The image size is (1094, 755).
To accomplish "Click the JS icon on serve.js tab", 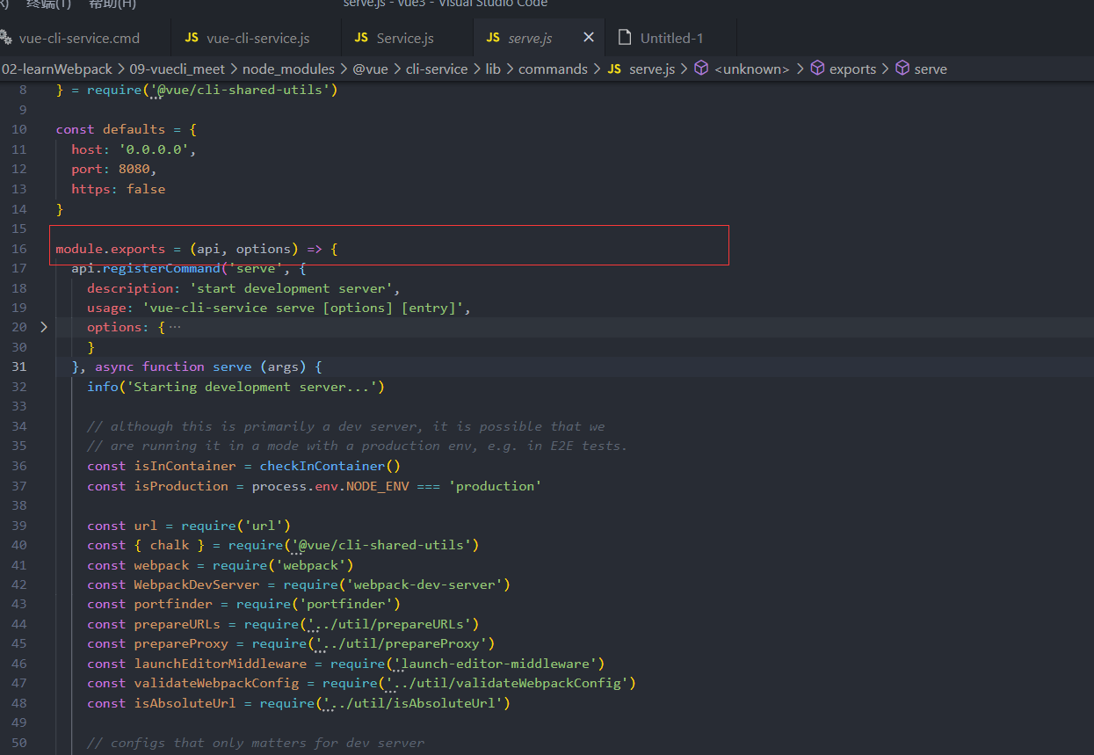I will tap(493, 38).
